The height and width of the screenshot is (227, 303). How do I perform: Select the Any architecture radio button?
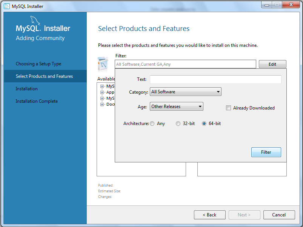[152, 124]
